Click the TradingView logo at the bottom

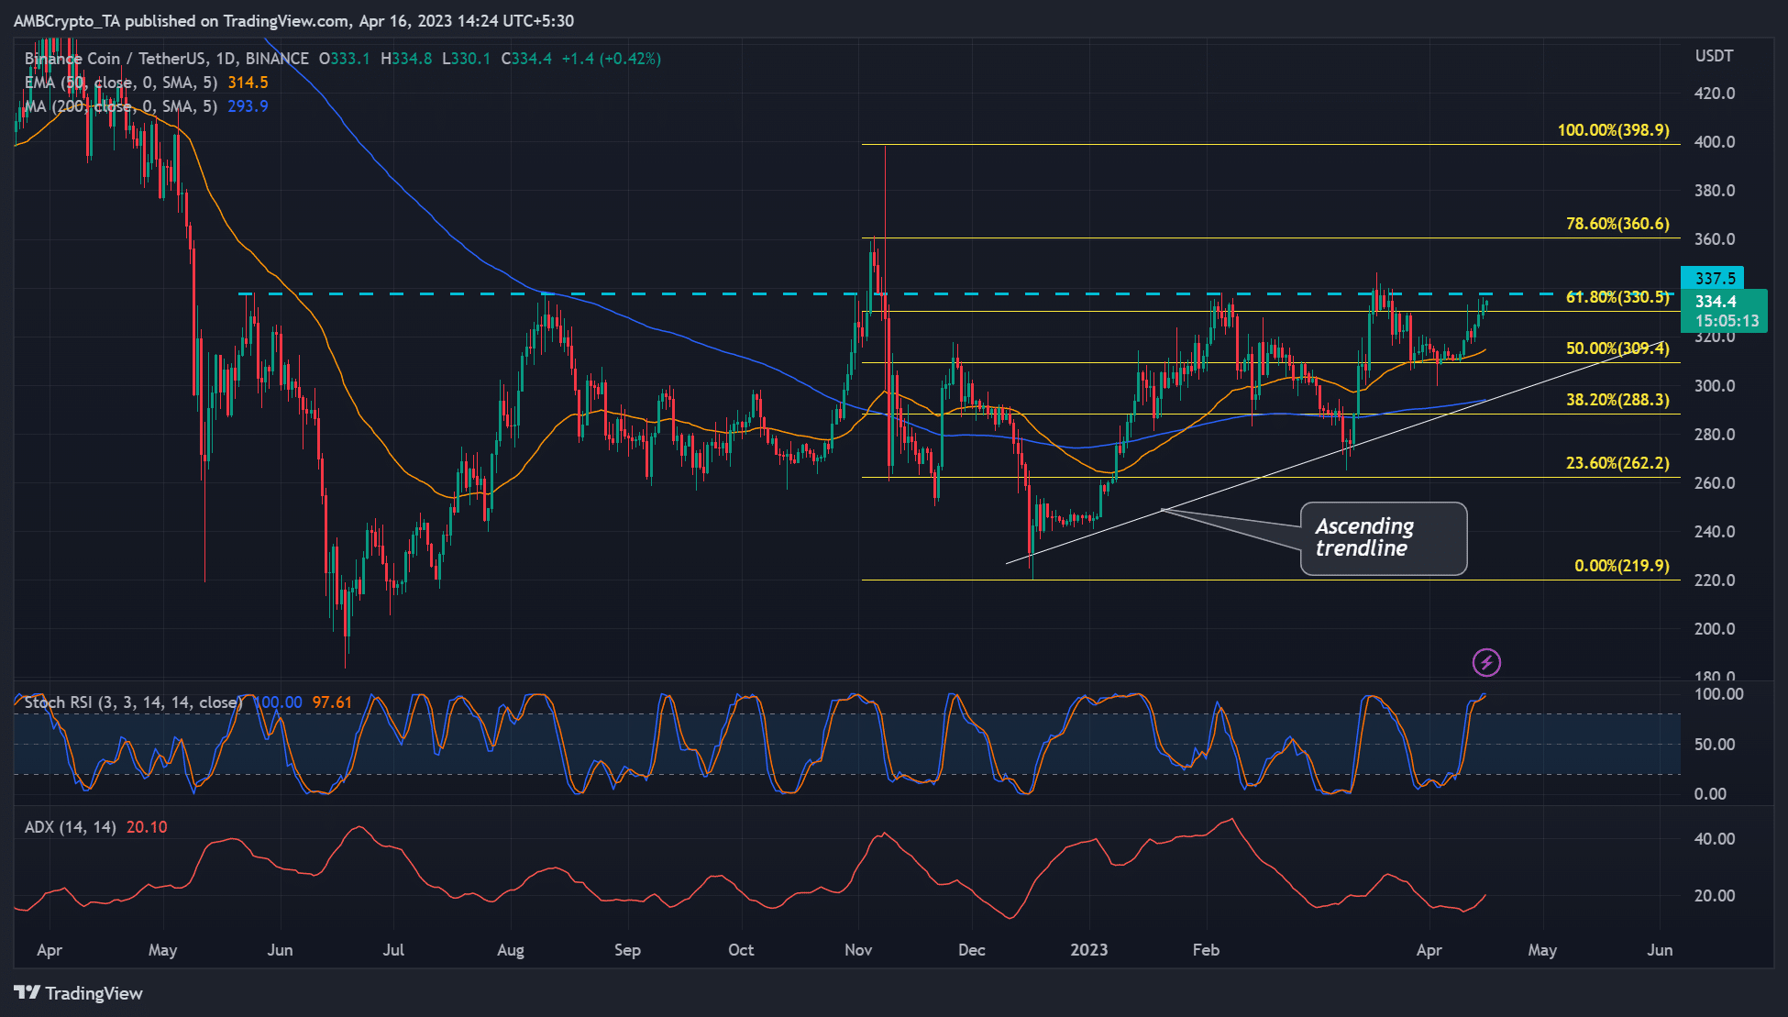pos(79,993)
